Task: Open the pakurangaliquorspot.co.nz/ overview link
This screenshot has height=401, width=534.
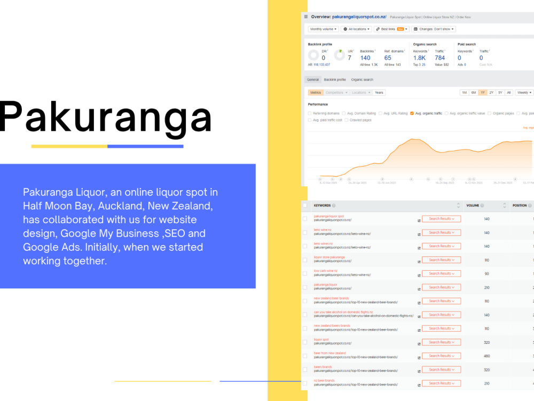Action: (359, 17)
